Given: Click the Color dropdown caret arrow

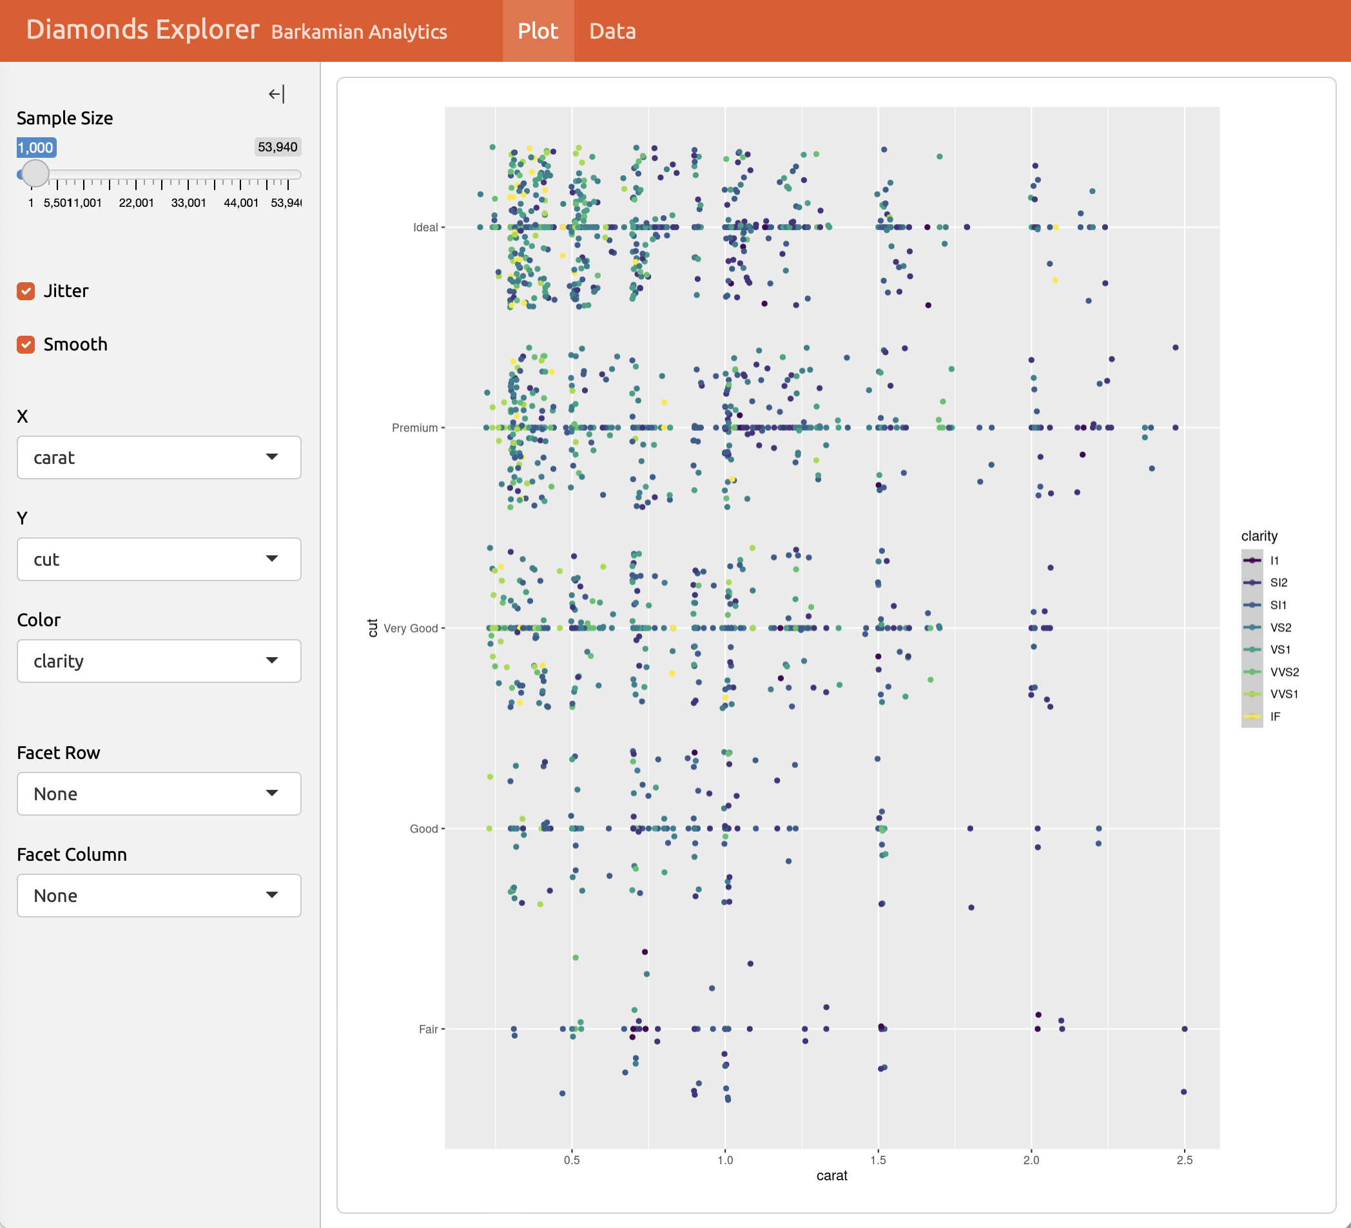Looking at the screenshot, I should (x=271, y=660).
